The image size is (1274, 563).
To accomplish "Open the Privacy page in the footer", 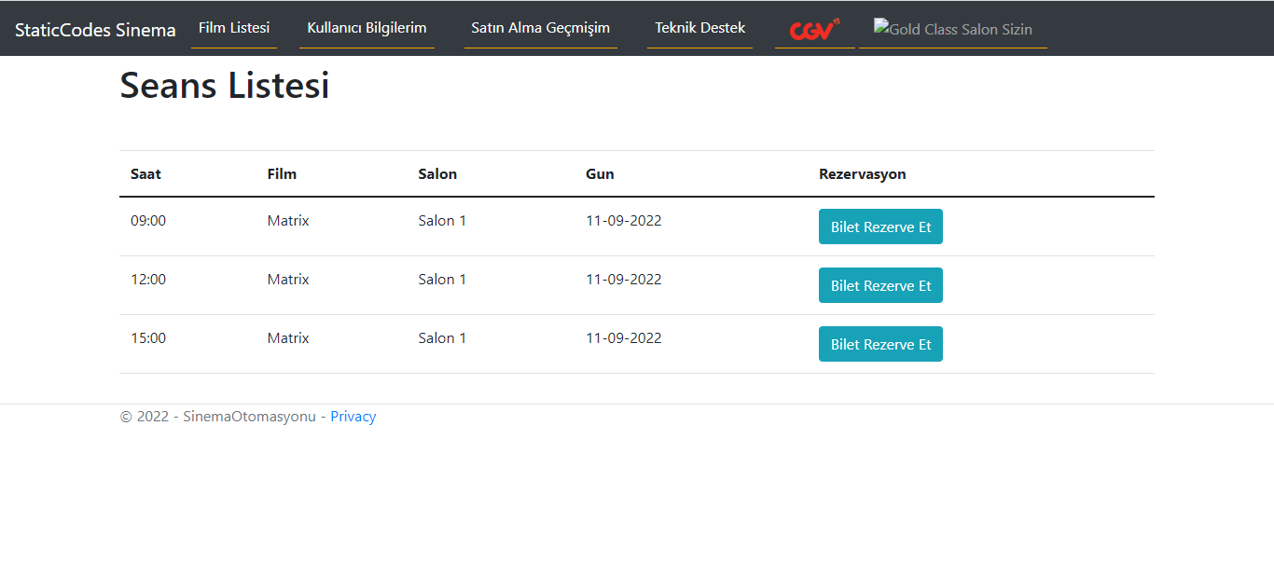I will (353, 416).
